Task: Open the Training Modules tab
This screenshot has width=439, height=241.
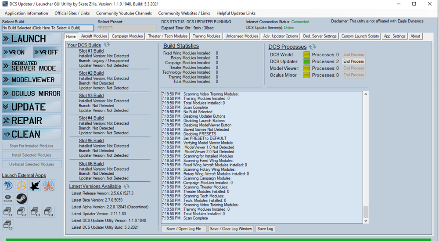Action: tap(206, 36)
